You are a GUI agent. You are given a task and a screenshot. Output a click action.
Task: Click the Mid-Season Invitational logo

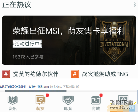(x=114, y=41)
